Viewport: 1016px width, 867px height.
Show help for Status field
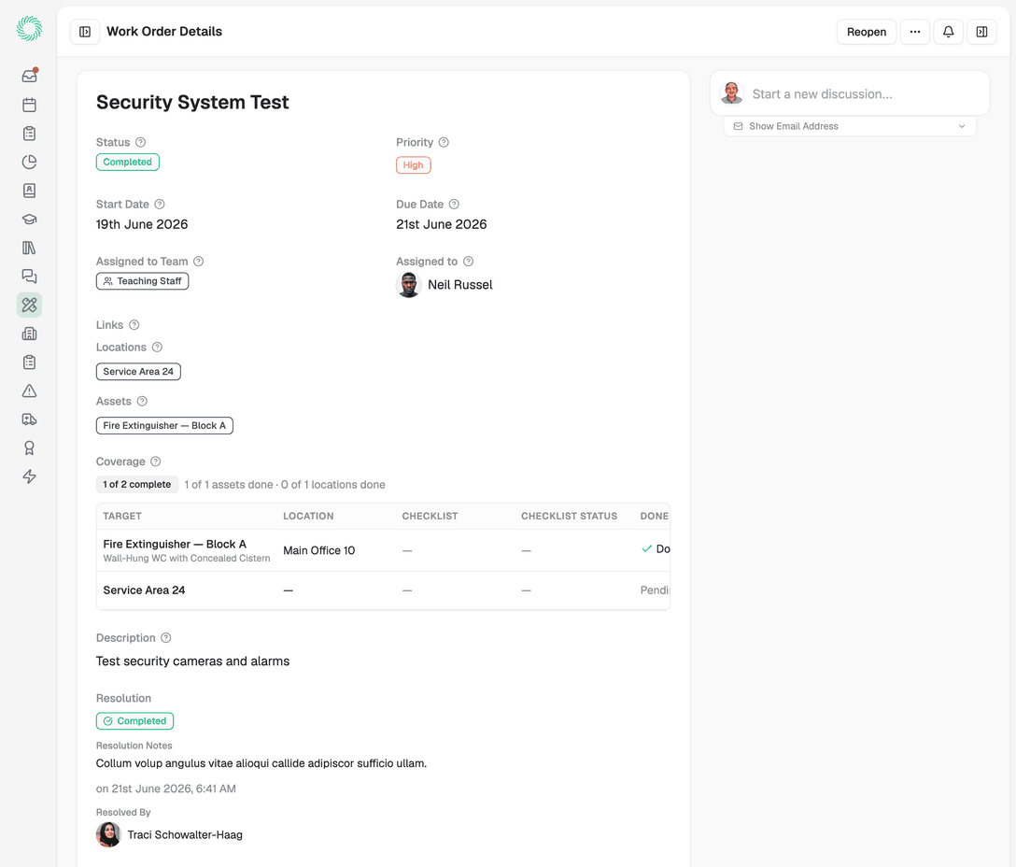pos(141,142)
